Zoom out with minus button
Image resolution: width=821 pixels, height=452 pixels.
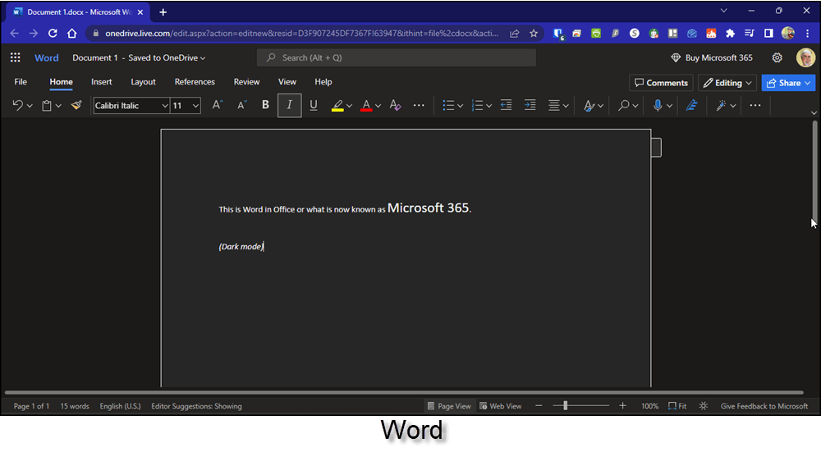(x=539, y=405)
